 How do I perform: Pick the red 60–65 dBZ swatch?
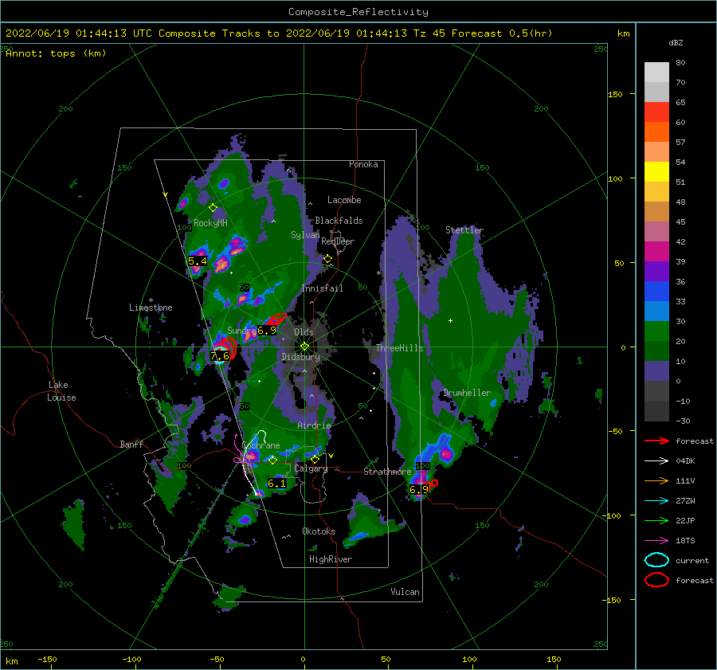[656, 112]
